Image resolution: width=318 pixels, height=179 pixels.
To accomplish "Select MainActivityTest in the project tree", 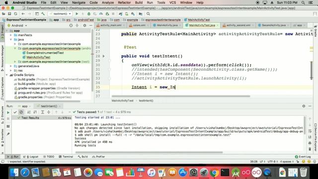I will pos(38,57).
